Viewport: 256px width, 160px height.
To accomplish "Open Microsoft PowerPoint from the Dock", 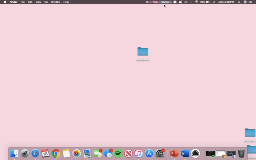I will coord(174,153).
